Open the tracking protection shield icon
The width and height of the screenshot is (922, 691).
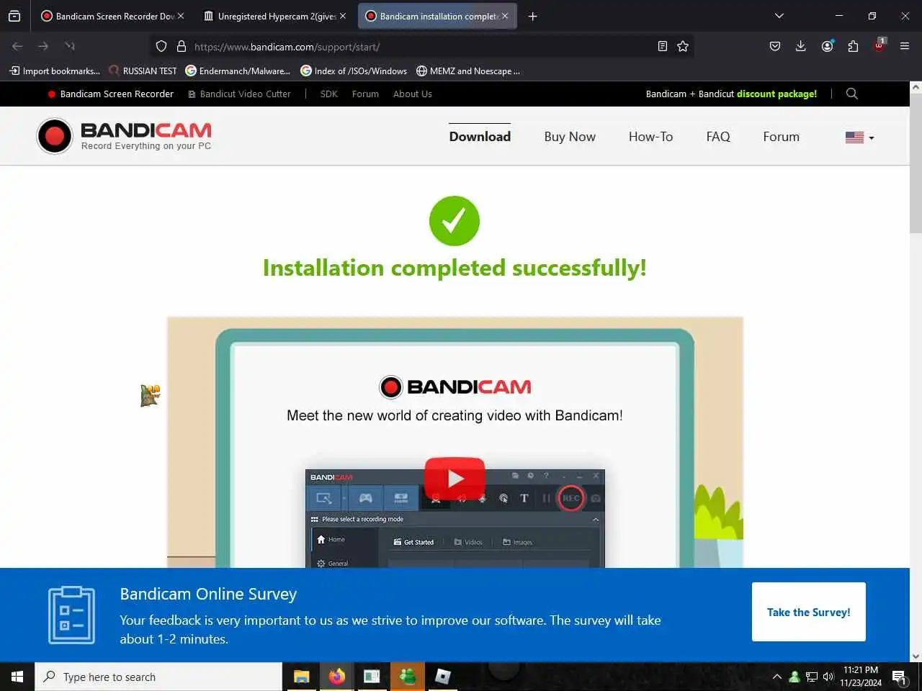[161, 46]
